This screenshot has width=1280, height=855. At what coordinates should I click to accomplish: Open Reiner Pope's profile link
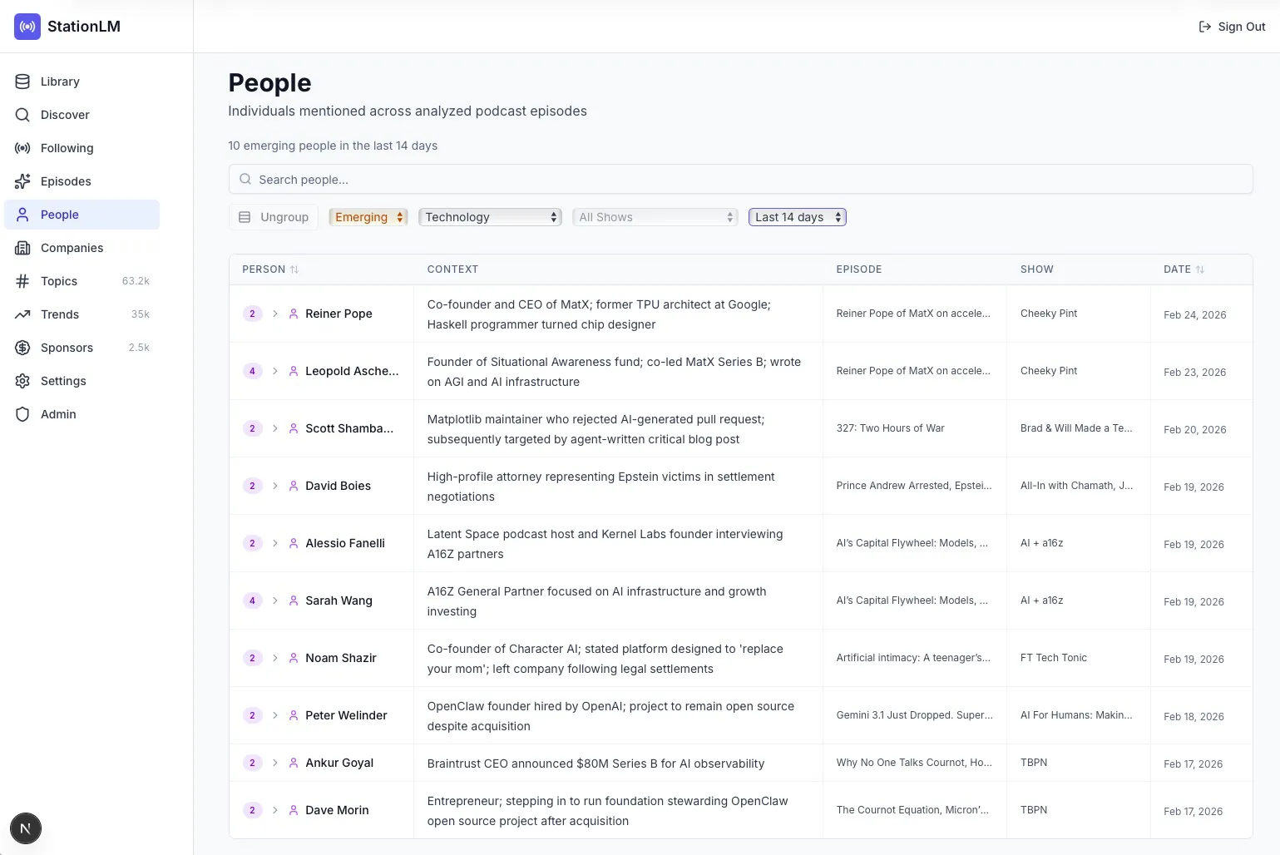click(x=339, y=314)
